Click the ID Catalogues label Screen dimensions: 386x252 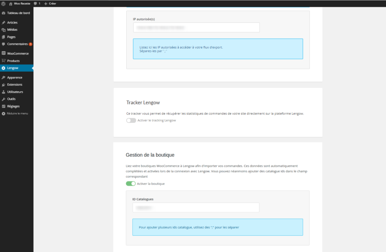[143, 199]
